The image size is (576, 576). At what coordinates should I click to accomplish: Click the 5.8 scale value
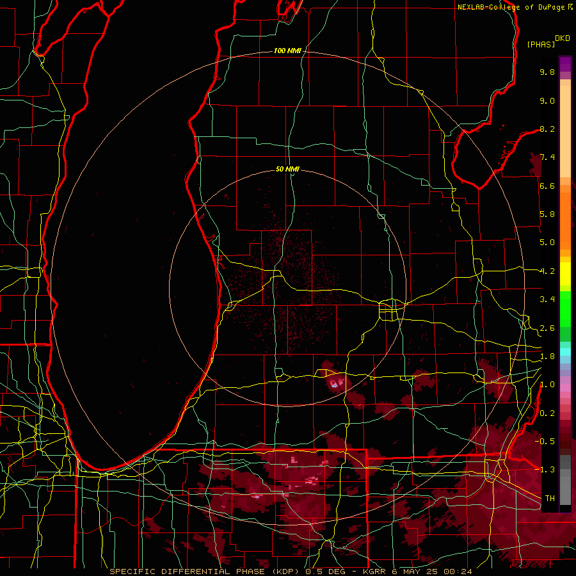click(x=547, y=214)
